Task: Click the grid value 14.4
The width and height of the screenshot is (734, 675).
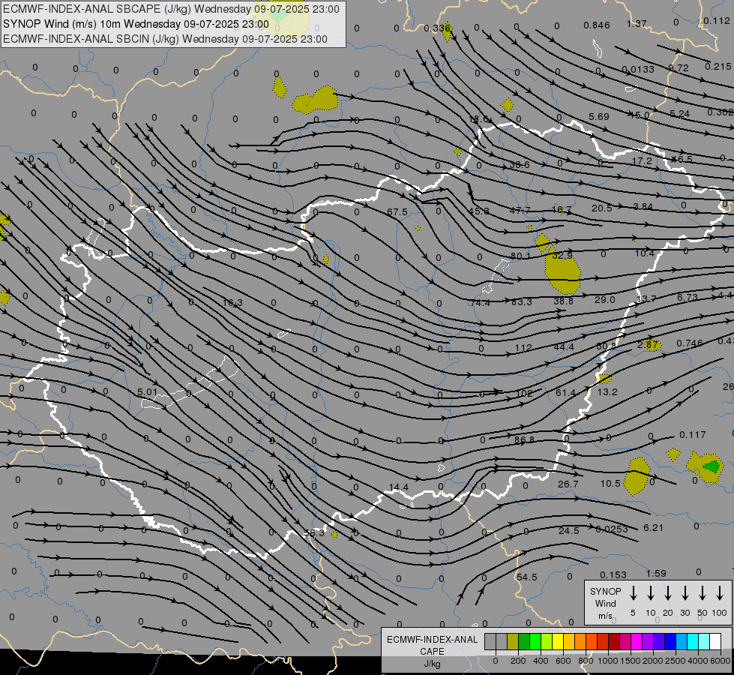Action: click(x=398, y=487)
